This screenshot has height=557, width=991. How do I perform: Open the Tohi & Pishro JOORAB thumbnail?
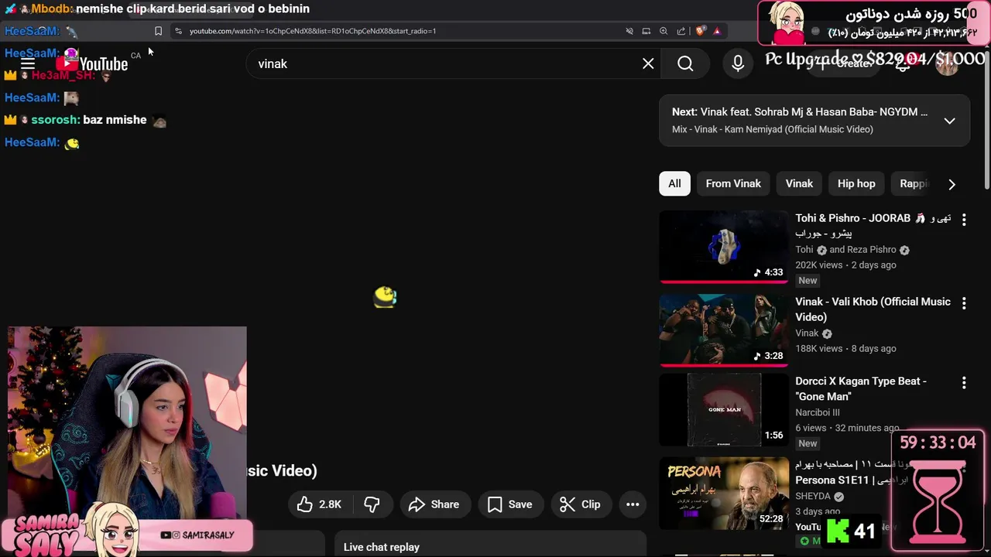point(724,247)
